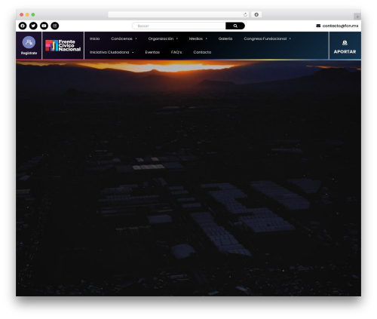Click the Regístrate label
377x319 pixels.
29,53
